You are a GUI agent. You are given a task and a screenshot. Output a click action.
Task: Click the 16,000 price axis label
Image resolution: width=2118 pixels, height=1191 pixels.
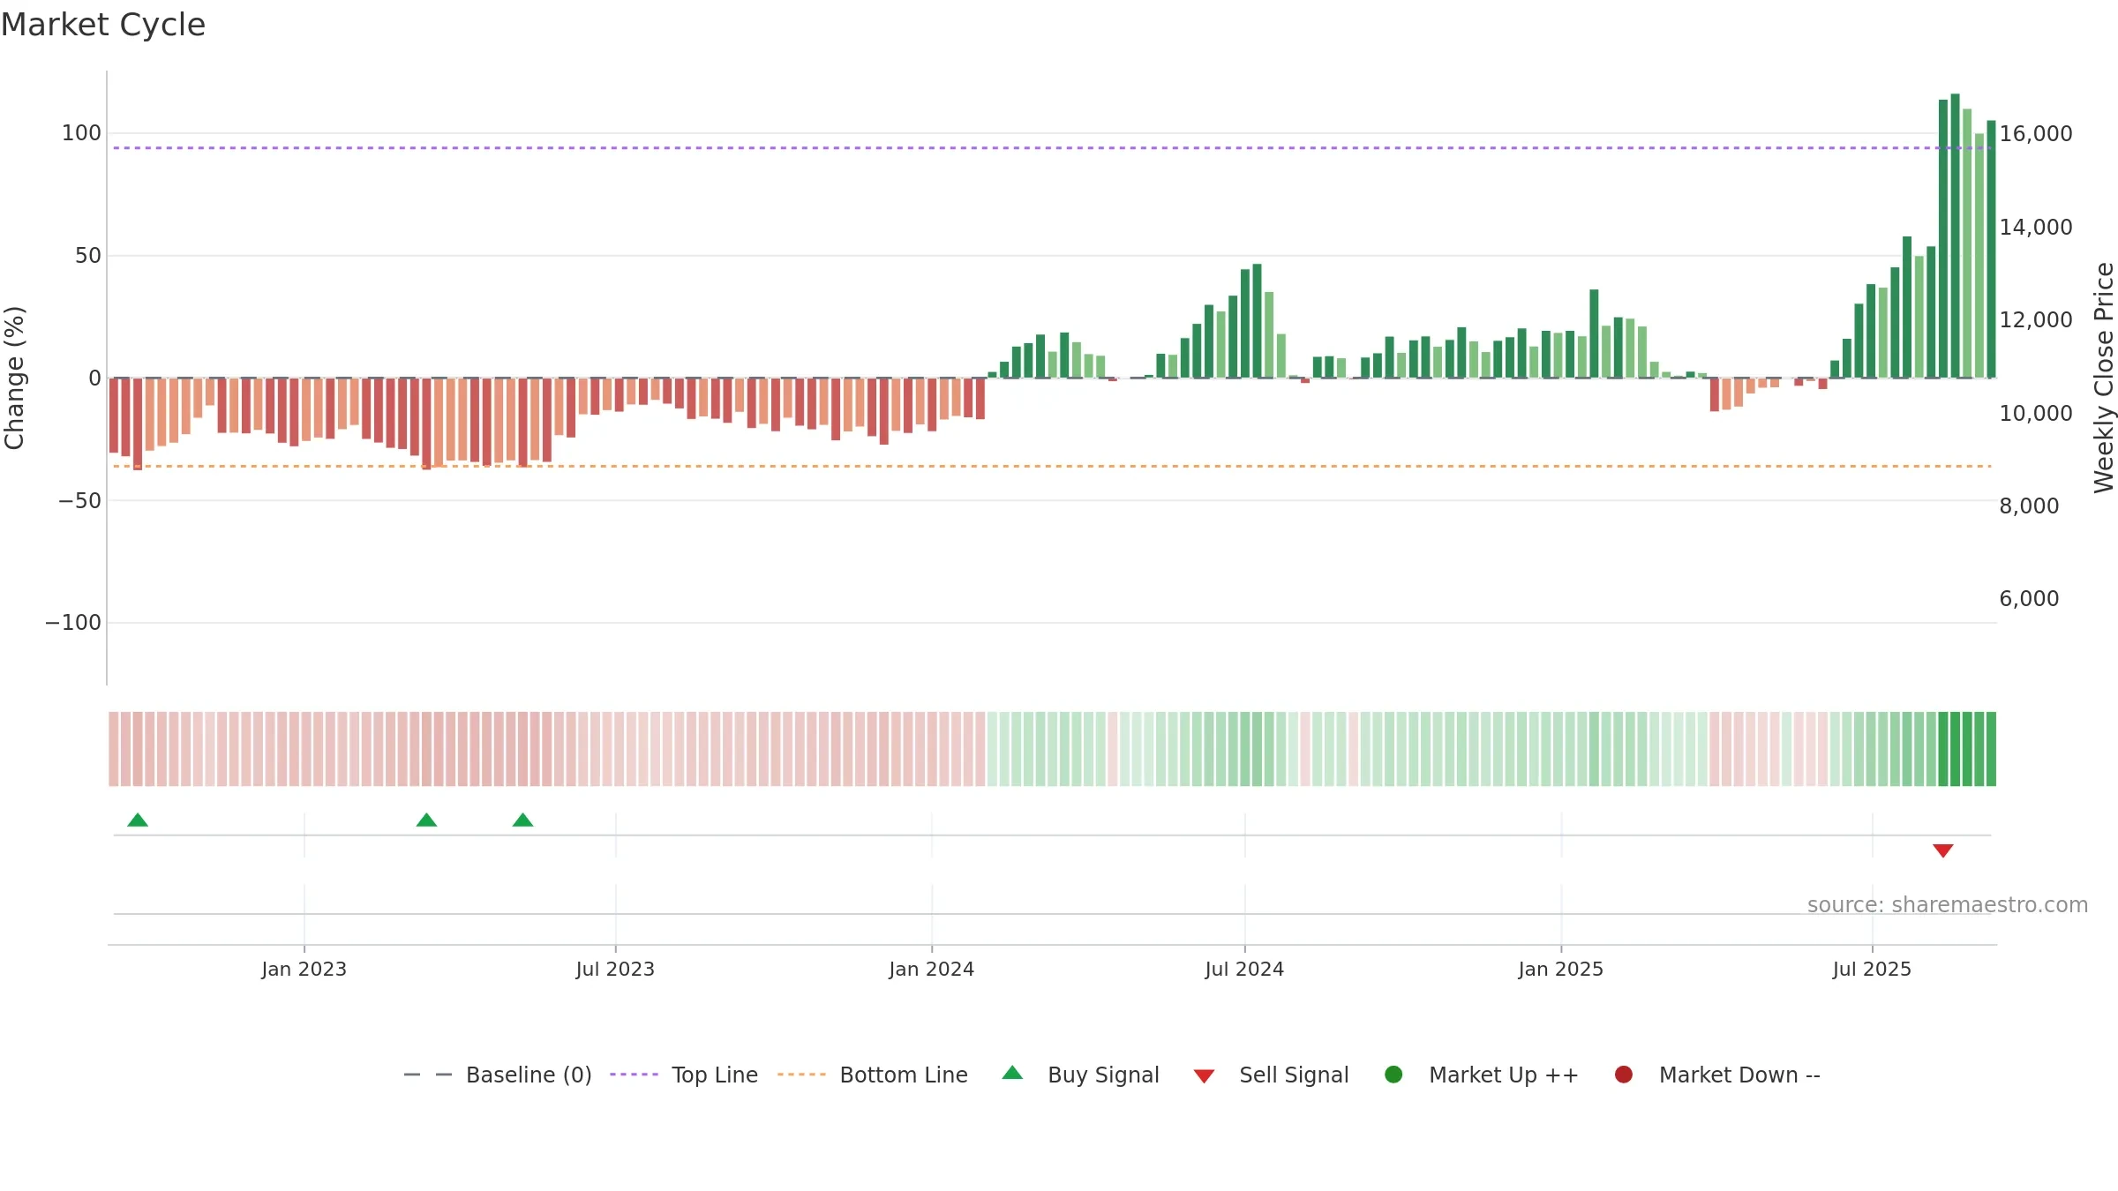[x=2036, y=133]
